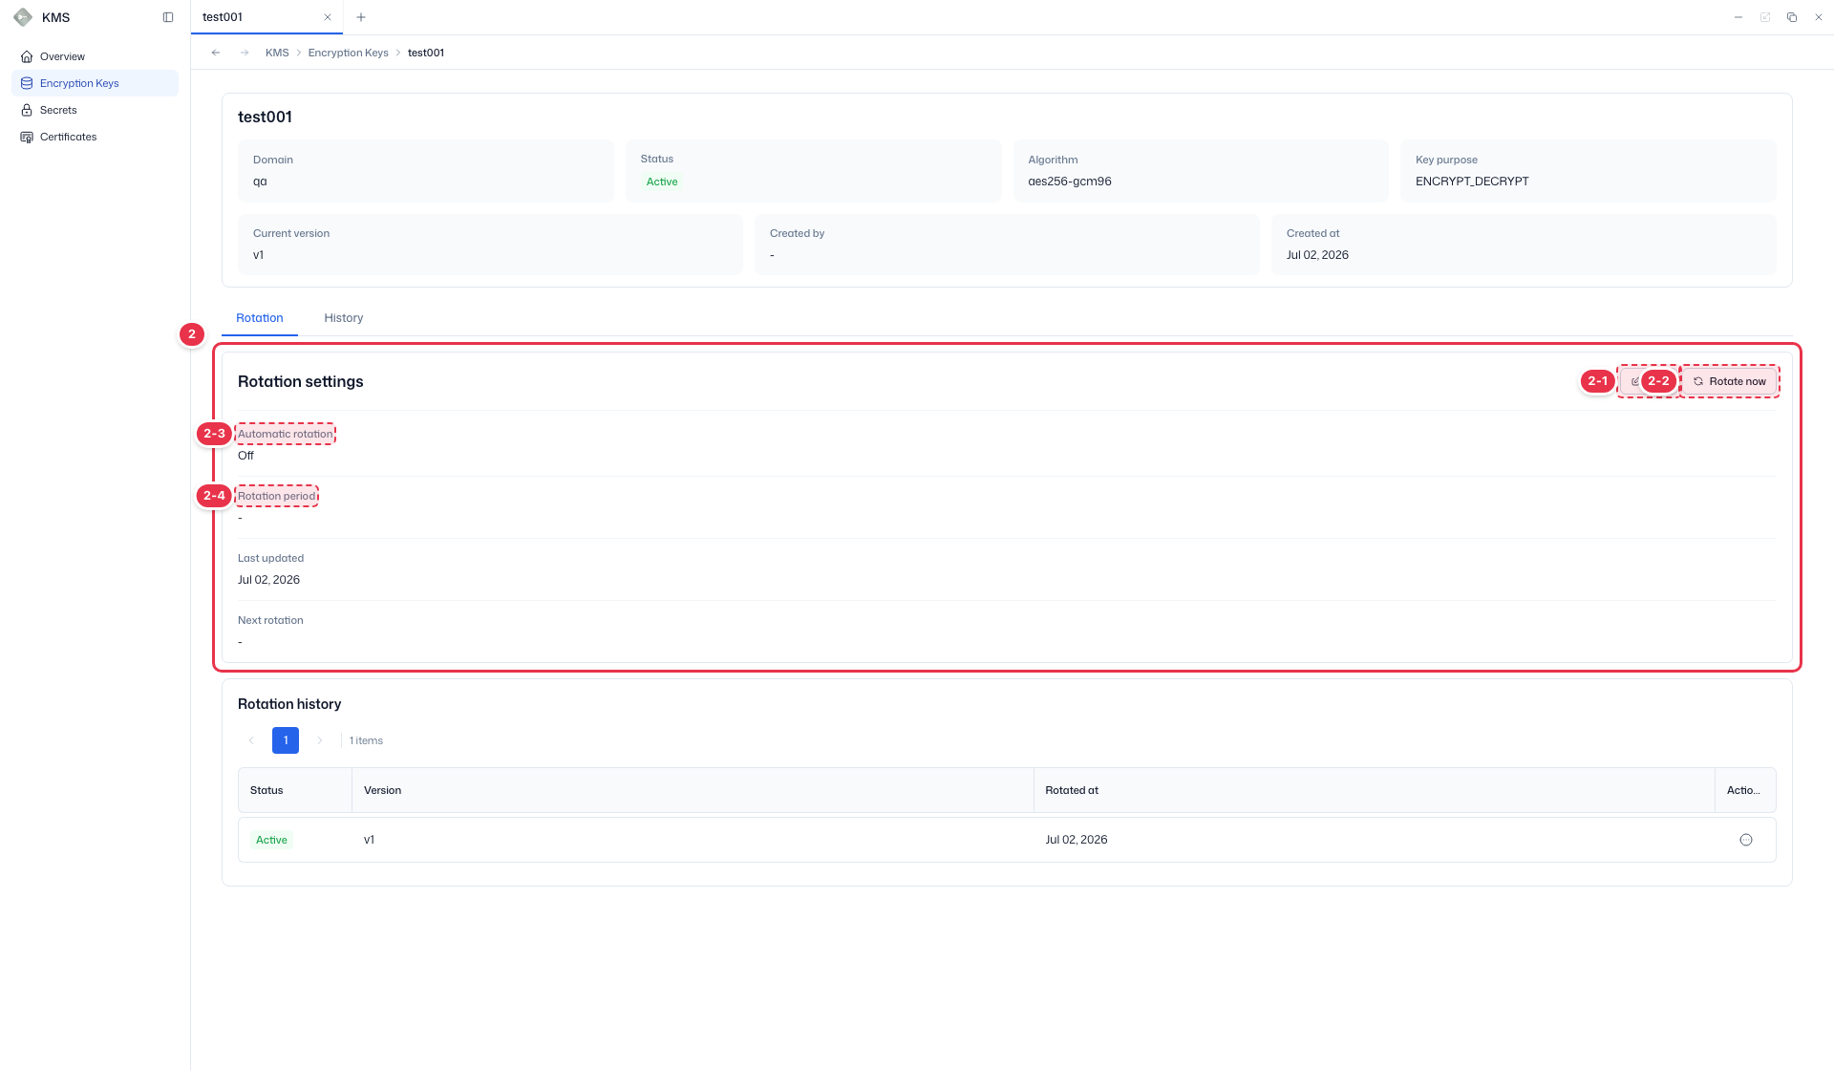Image resolution: width=1834 pixels, height=1070 pixels.
Task: Open Overview in the sidebar
Action: (x=95, y=56)
